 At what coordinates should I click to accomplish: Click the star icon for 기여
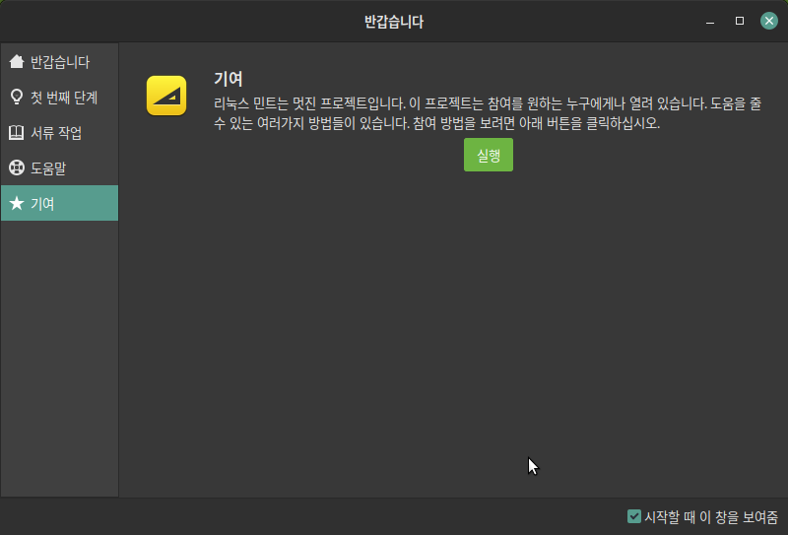(17, 203)
